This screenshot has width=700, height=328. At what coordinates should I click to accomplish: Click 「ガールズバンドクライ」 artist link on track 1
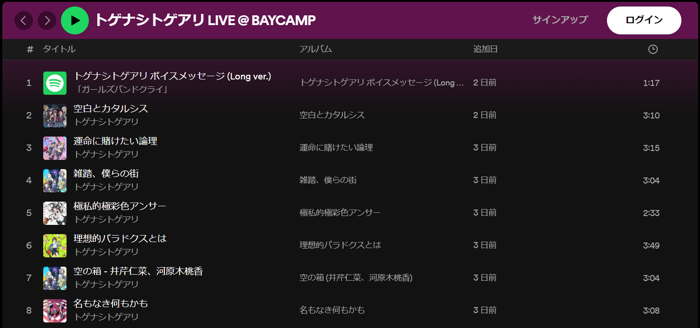(120, 89)
